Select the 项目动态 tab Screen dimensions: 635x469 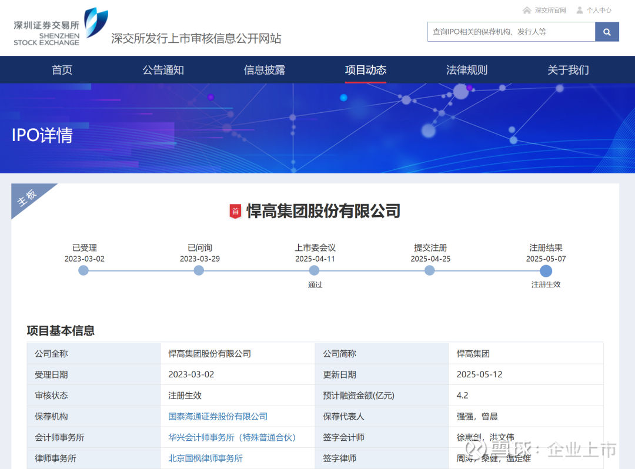[x=365, y=70]
